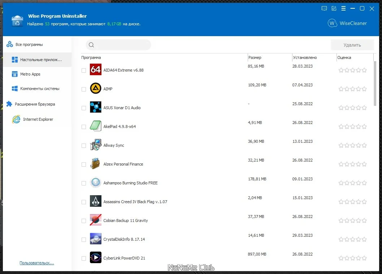The width and height of the screenshot is (382, 274).
Task: Click the CrystalDiskInfo program icon
Action: 95,239
